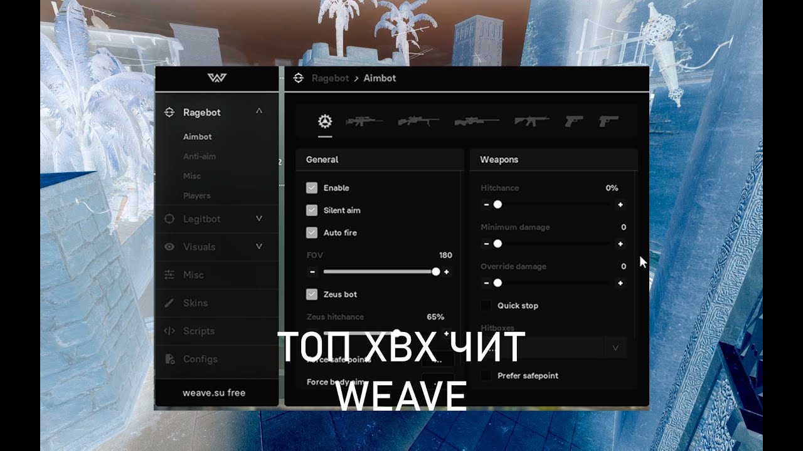
Task: Disable the Zeus bot checkbox
Action: pos(312,294)
